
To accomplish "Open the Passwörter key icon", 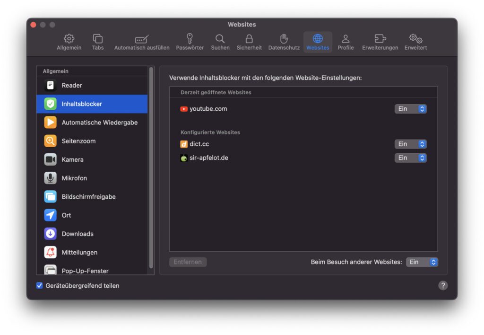I will pyautogui.click(x=190, y=39).
